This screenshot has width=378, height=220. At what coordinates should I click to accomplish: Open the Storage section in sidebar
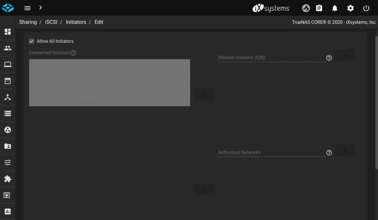coord(7,114)
